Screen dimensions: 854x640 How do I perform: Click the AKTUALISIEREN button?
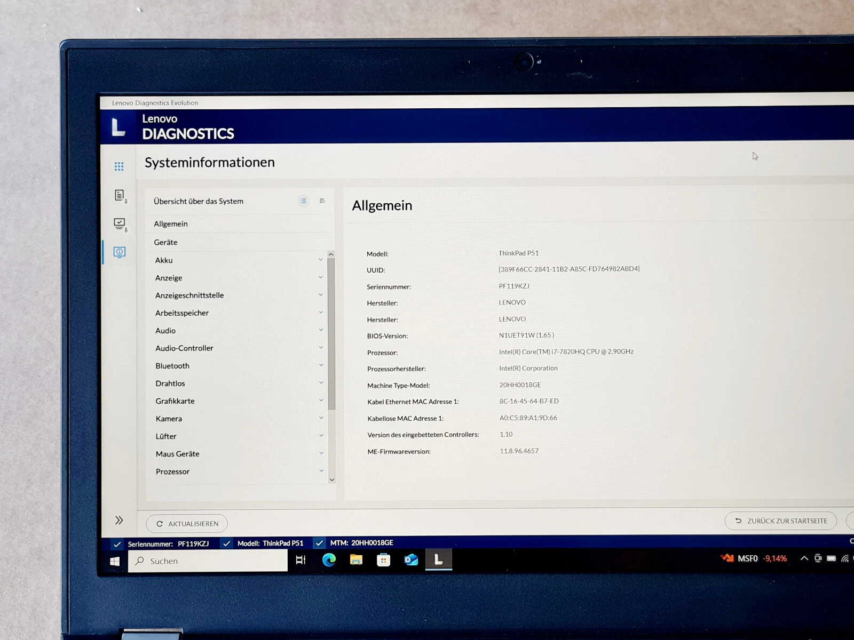[187, 524]
